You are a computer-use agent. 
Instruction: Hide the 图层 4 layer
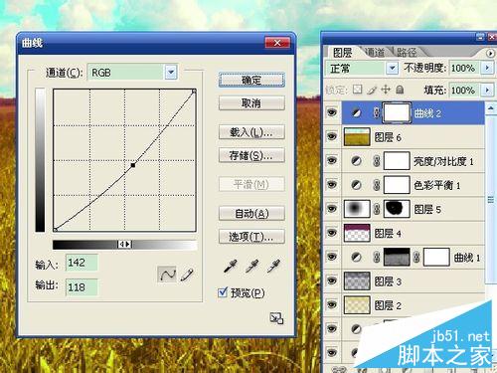point(332,233)
